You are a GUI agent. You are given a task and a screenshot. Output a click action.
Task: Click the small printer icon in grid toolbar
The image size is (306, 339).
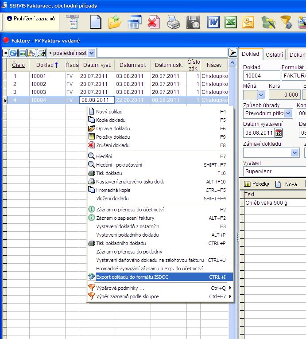41,53
